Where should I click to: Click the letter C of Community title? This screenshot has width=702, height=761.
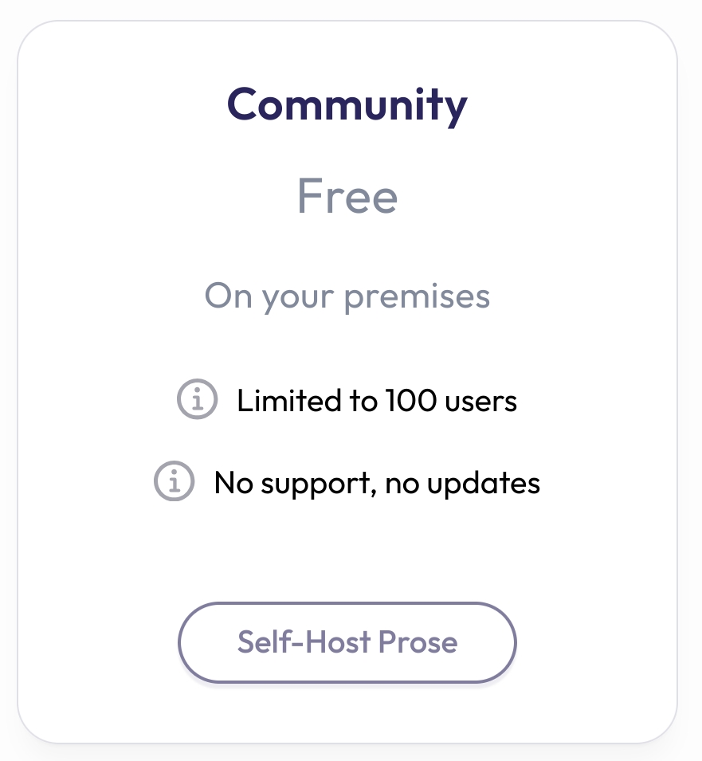(244, 104)
